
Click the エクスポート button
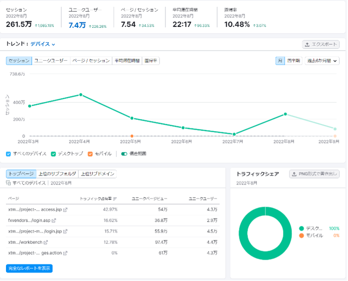(x=321, y=45)
